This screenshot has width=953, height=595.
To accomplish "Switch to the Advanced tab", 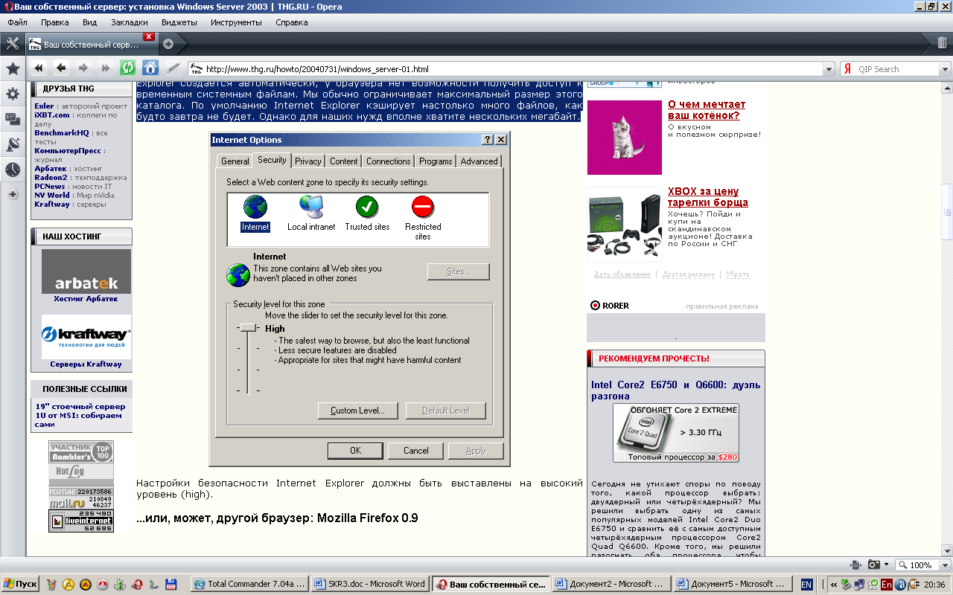I will (479, 161).
